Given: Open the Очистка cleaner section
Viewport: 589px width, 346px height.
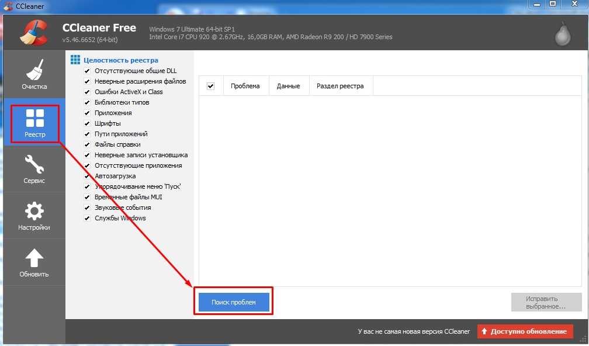Looking at the screenshot, I should point(34,75).
